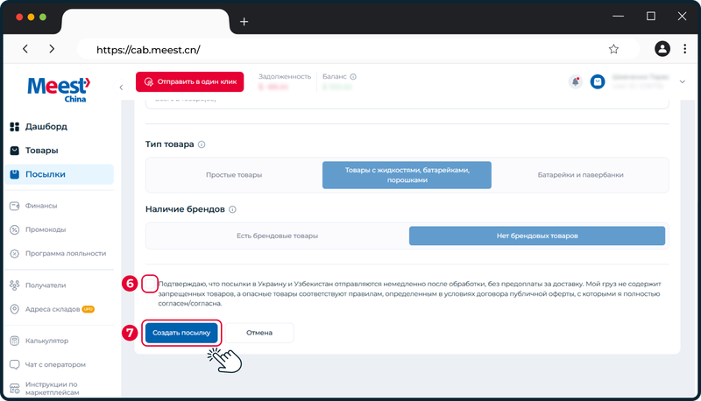Screen dimensions: 701x401
Task: Bookmark page with the star icon
Action: [613, 49]
